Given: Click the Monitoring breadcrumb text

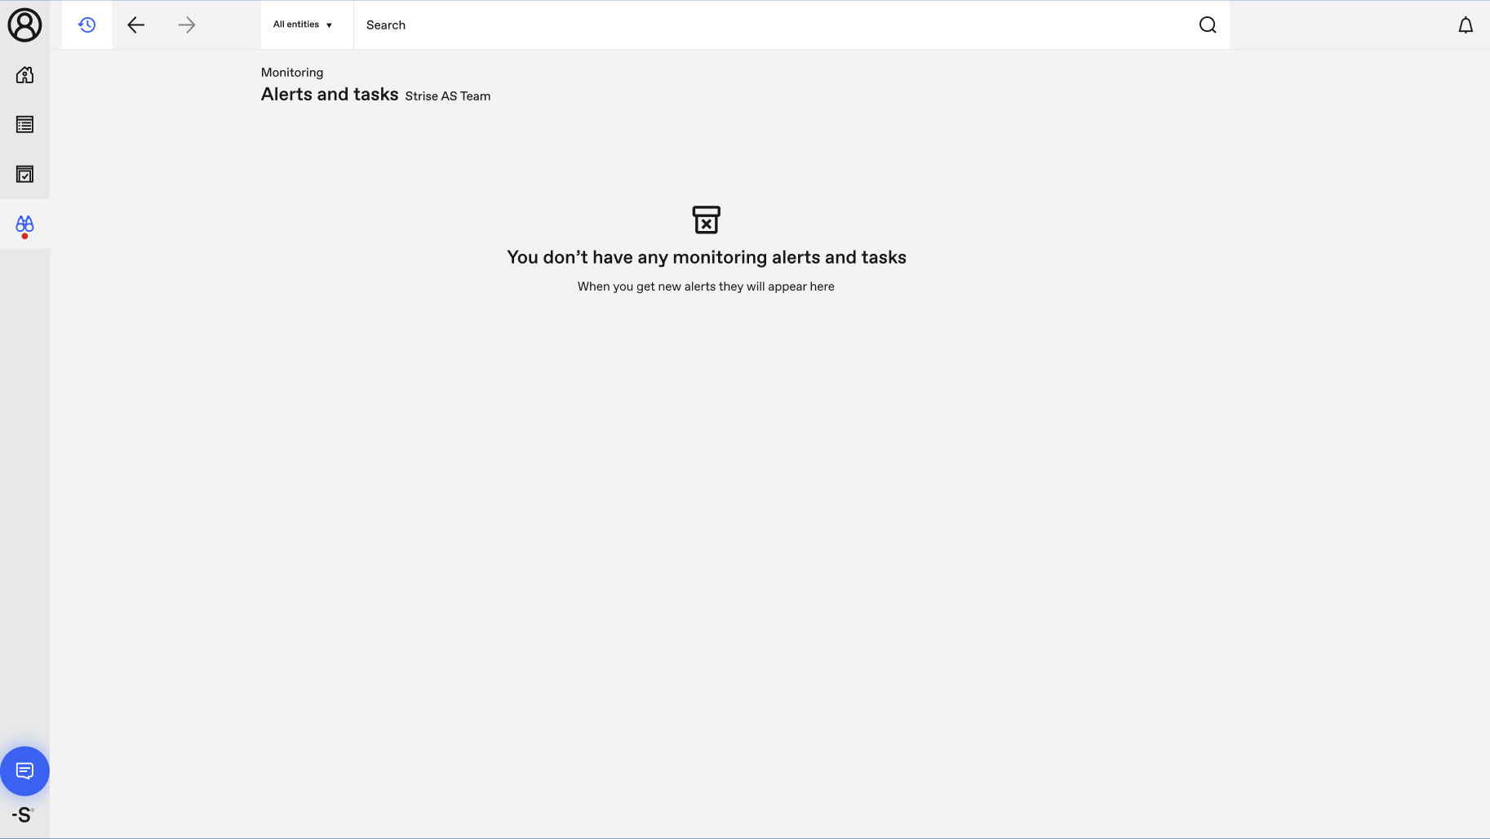Looking at the screenshot, I should click(x=292, y=73).
